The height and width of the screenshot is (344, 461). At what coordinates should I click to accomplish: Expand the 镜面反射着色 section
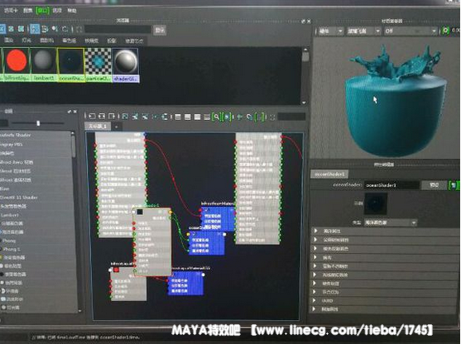[385, 249]
